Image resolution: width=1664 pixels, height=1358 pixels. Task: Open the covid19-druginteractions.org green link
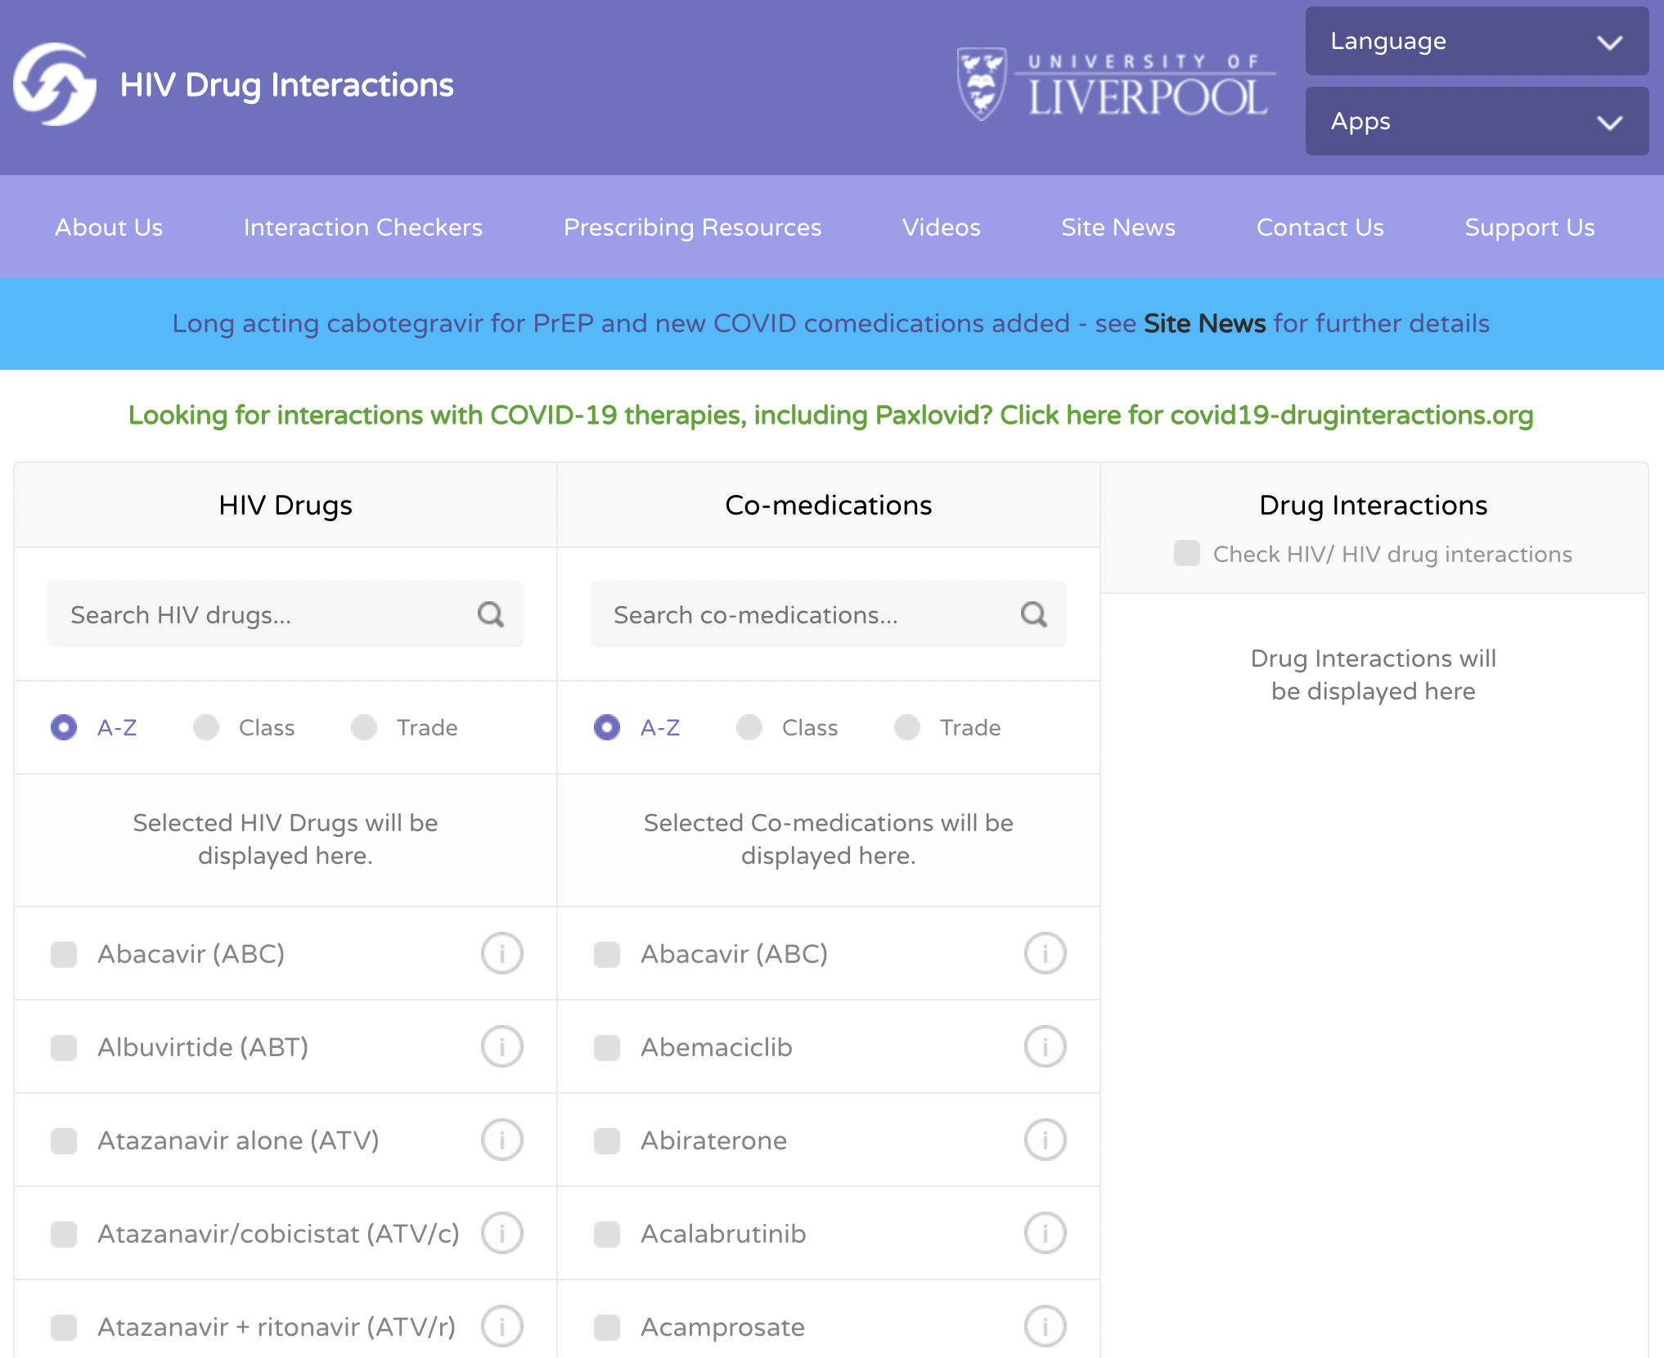pyautogui.click(x=831, y=415)
